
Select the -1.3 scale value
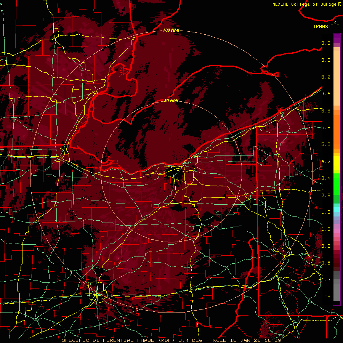324,280
